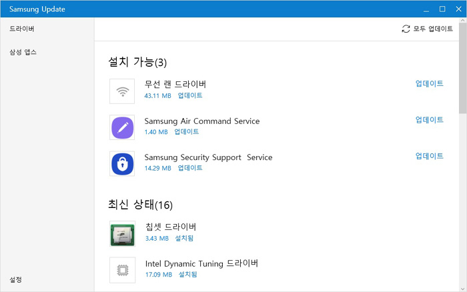Image resolution: width=467 pixels, height=292 pixels.
Task: Open 설정 at the sidebar bottom
Action: 15,279
